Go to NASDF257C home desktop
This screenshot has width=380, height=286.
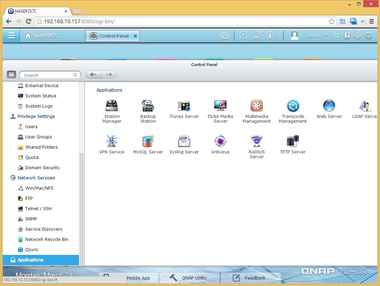pyautogui.click(x=42, y=36)
